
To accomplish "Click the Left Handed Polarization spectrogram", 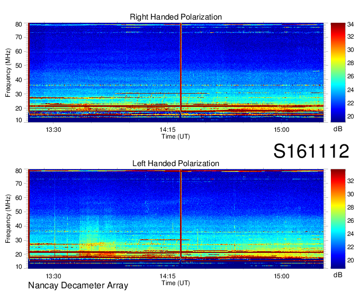I will pyautogui.click(x=176, y=219).
